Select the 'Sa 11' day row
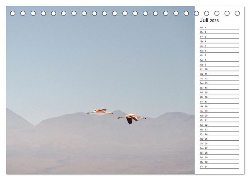The width and height of the screenshot is (250, 180). [x=220, y=74]
